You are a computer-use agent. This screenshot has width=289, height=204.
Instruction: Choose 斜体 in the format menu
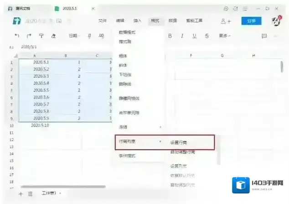coord(123,65)
